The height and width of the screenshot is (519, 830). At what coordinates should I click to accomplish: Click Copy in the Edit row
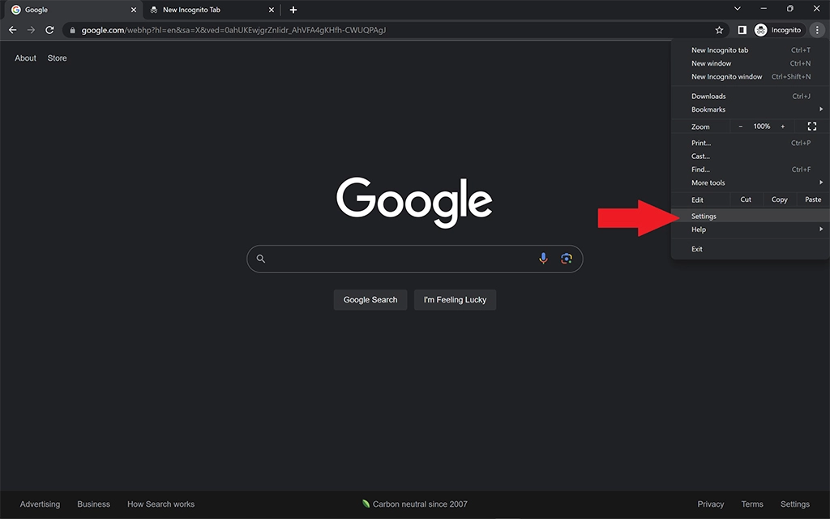coord(779,199)
